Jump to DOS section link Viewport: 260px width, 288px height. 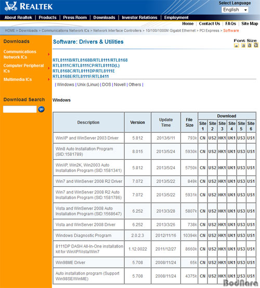coord(107,85)
